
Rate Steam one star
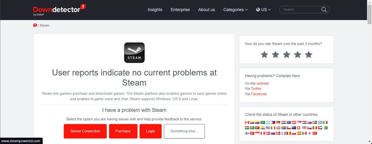pyautogui.click(x=264, y=55)
